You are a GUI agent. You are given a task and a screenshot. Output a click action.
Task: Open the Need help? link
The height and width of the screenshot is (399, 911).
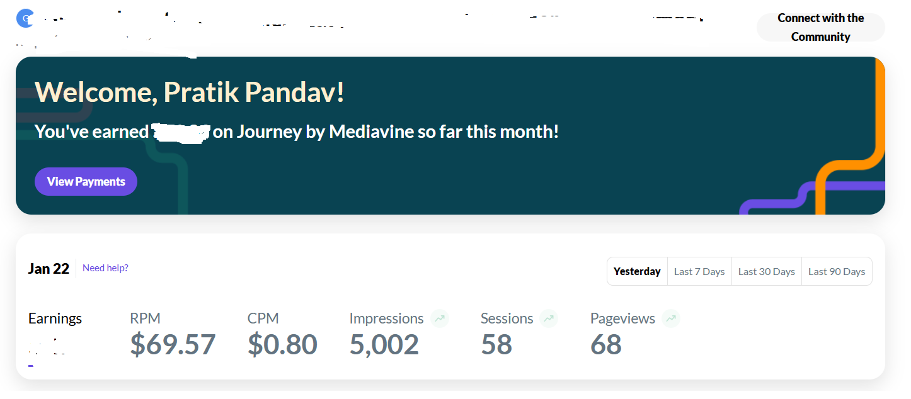pos(105,268)
